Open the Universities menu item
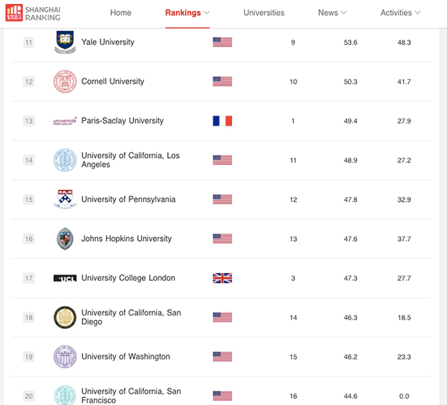 tap(263, 13)
